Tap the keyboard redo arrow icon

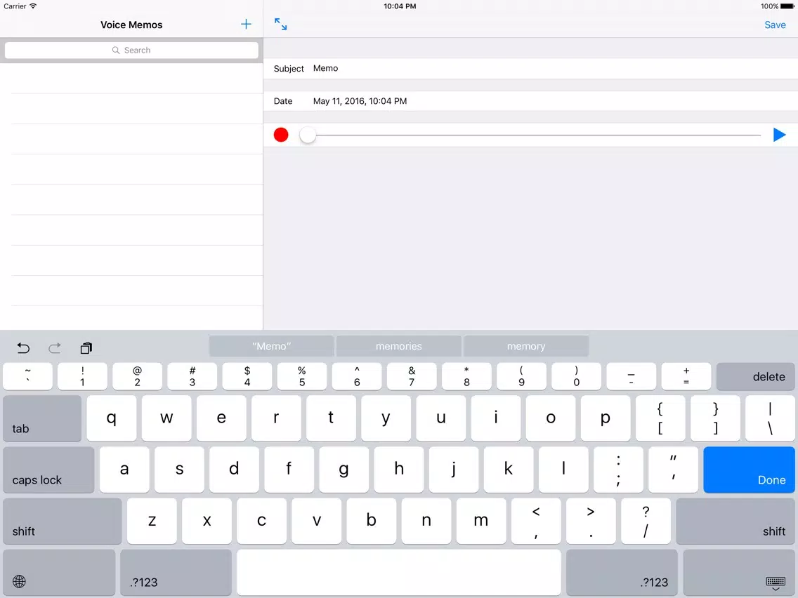(x=55, y=348)
